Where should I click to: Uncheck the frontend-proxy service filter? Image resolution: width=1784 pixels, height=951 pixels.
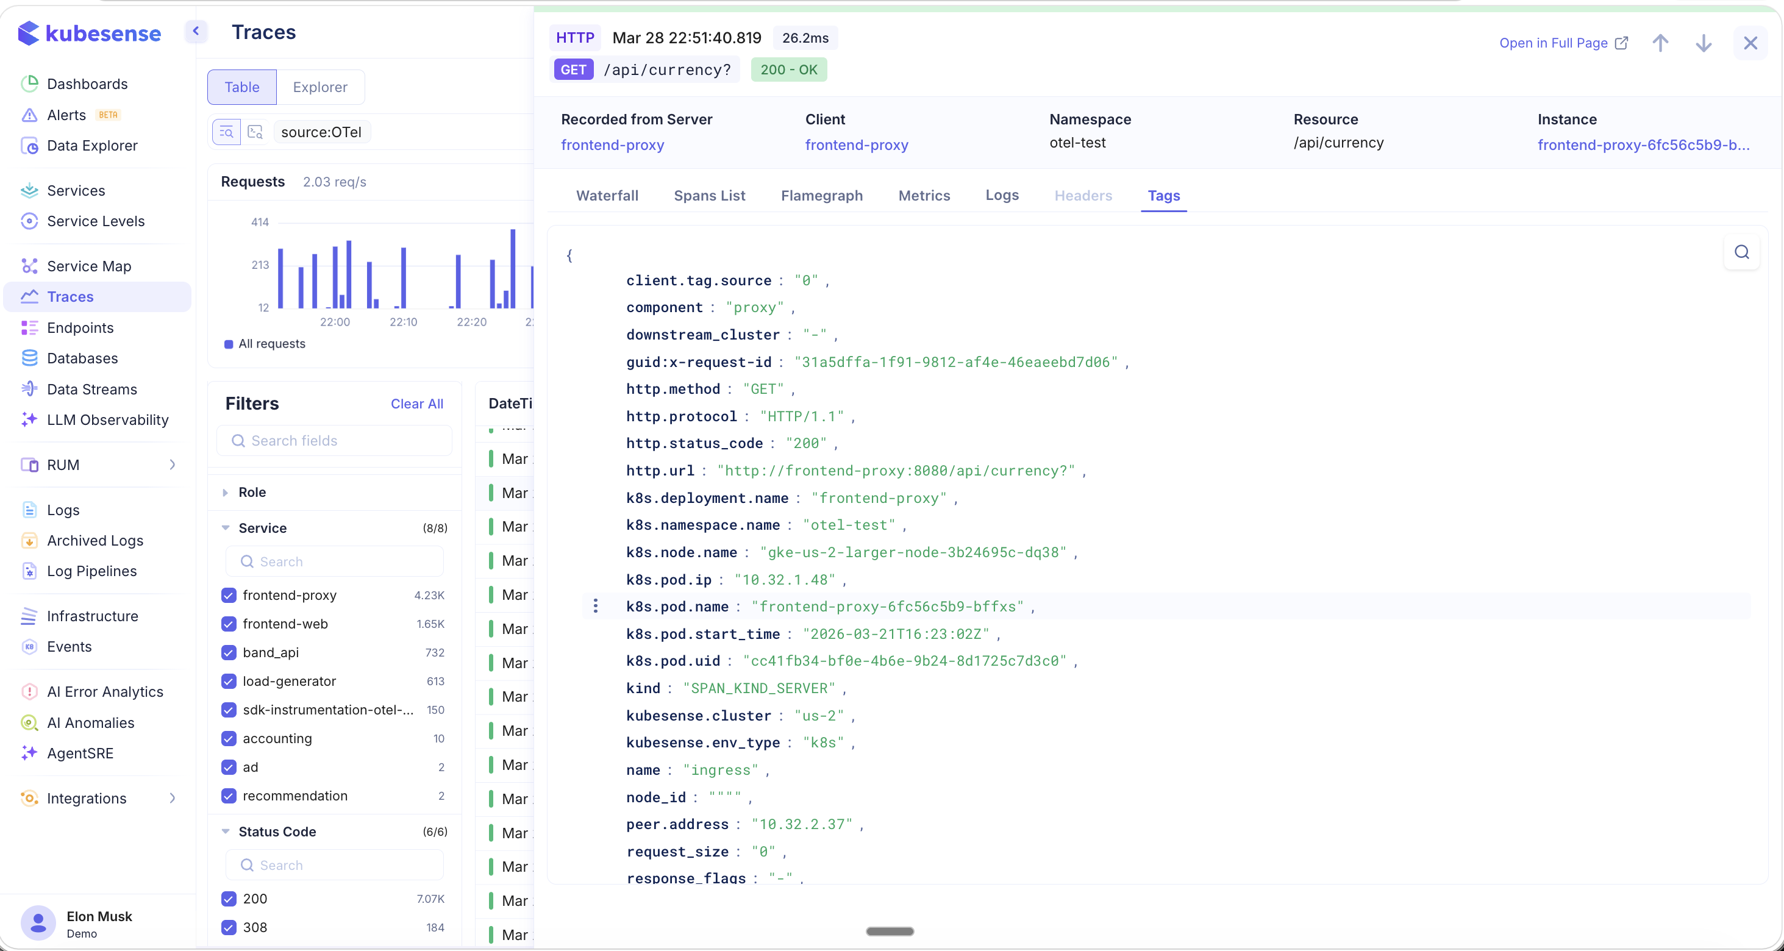[229, 595]
